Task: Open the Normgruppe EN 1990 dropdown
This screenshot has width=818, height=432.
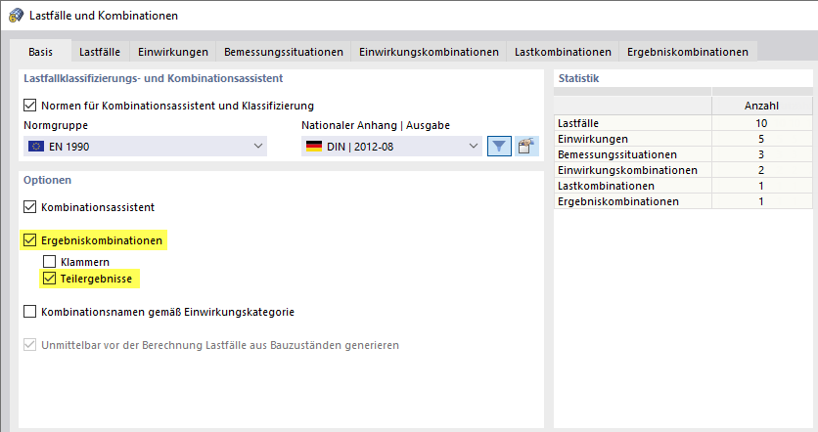Action: click(x=145, y=147)
